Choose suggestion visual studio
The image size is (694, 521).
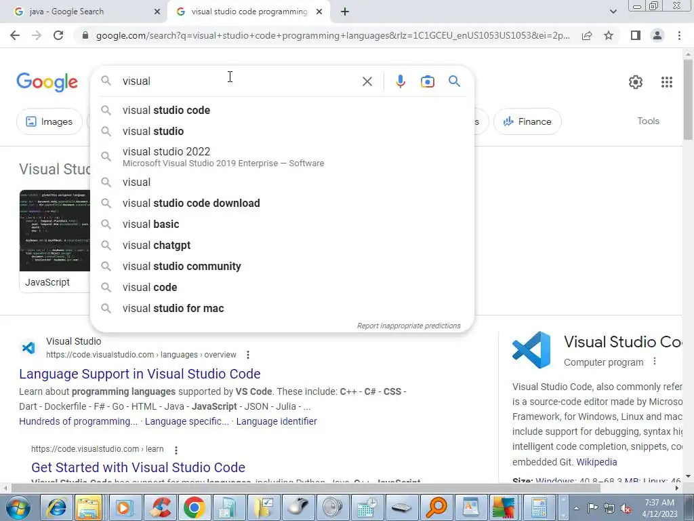(x=283, y=131)
